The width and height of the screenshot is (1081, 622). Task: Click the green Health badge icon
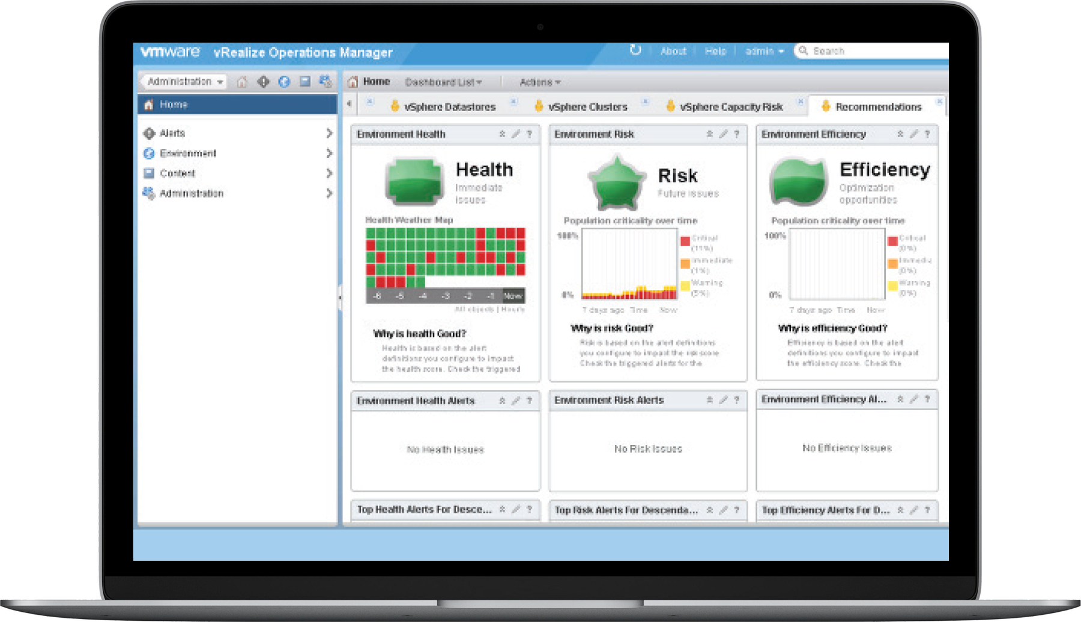tap(414, 181)
